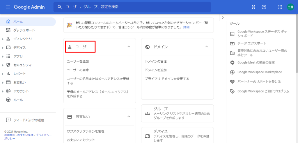The width and height of the screenshot is (298, 143).
Task: Collapse the ドメイン card
Action: tap(207, 47)
